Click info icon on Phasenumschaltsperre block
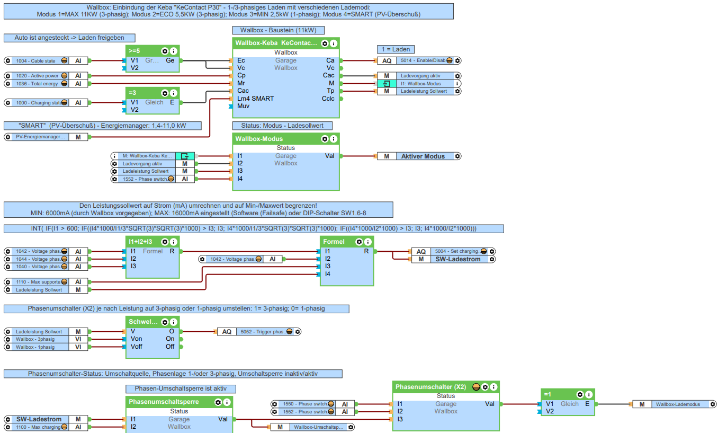The width and height of the screenshot is (727, 433). click(x=227, y=402)
